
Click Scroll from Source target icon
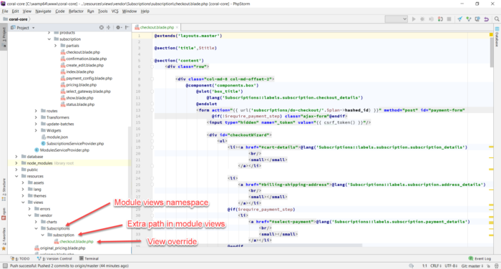click(x=102, y=27)
